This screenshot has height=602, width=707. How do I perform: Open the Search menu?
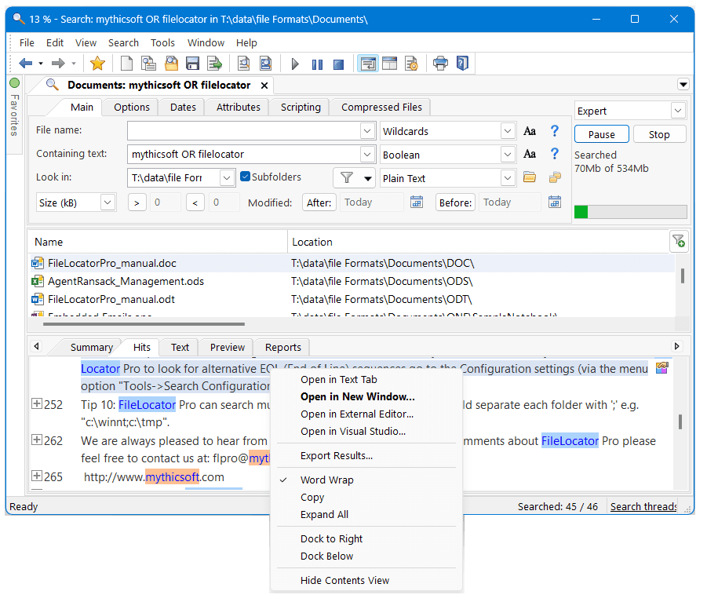coord(123,43)
